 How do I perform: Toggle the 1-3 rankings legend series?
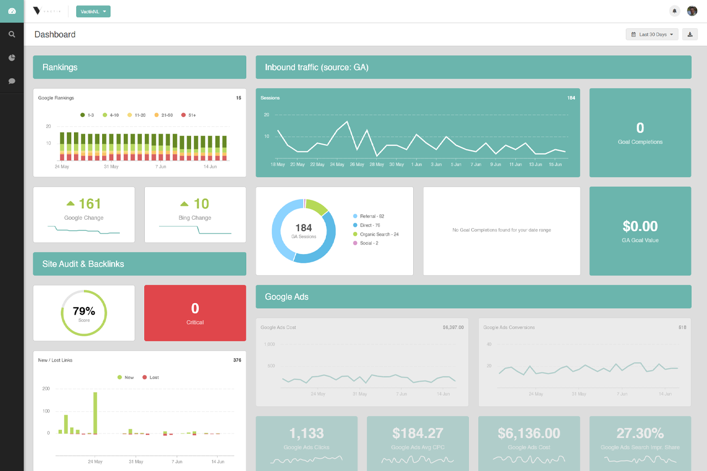pos(87,115)
